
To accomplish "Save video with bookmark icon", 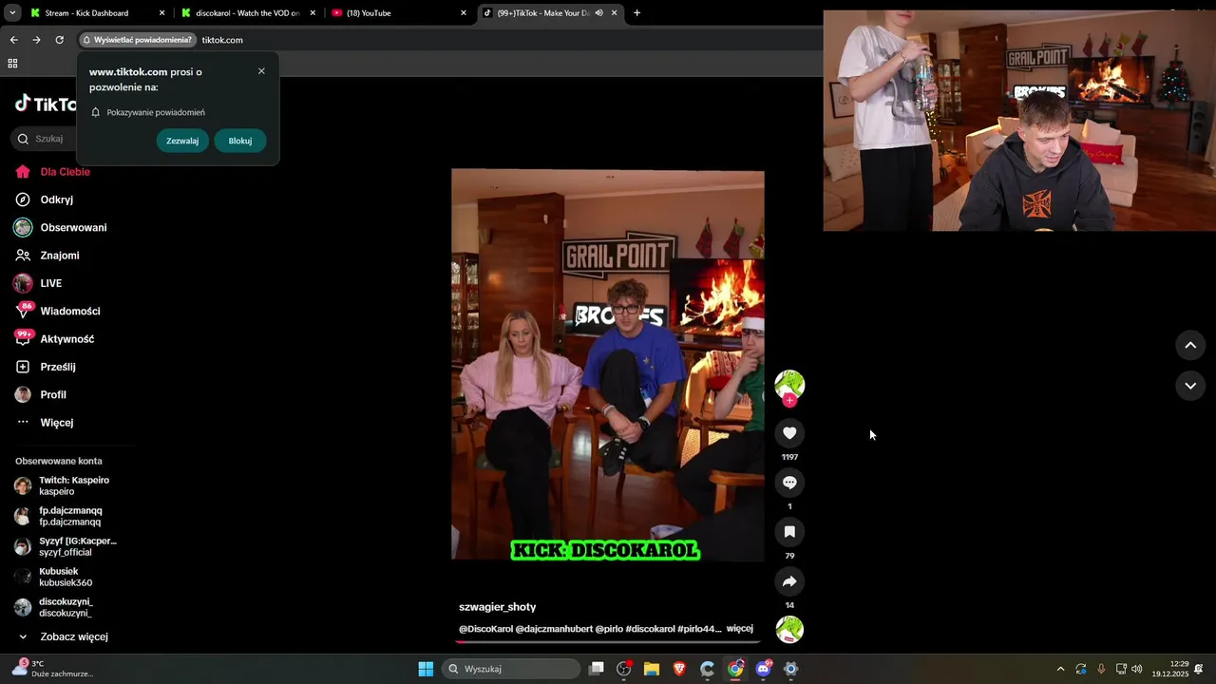I will pyautogui.click(x=789, y=532).
